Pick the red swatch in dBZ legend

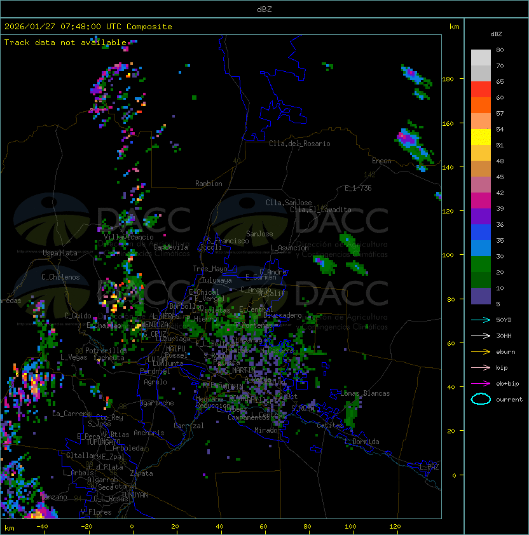click(481, 90)
